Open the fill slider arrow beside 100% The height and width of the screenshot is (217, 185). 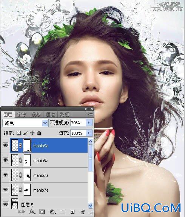tap(89, 133)
